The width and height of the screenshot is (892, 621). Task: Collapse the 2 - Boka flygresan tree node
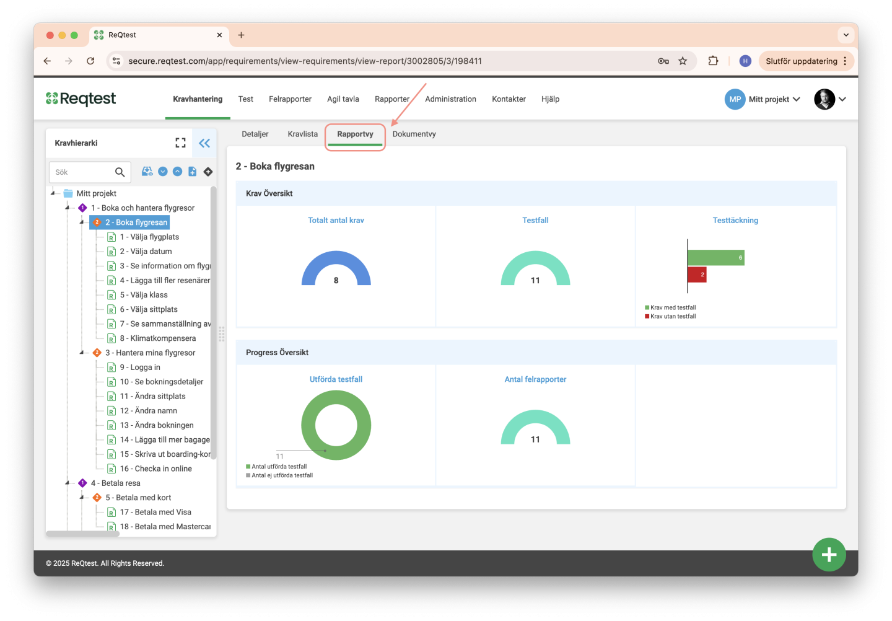point(82,222)
